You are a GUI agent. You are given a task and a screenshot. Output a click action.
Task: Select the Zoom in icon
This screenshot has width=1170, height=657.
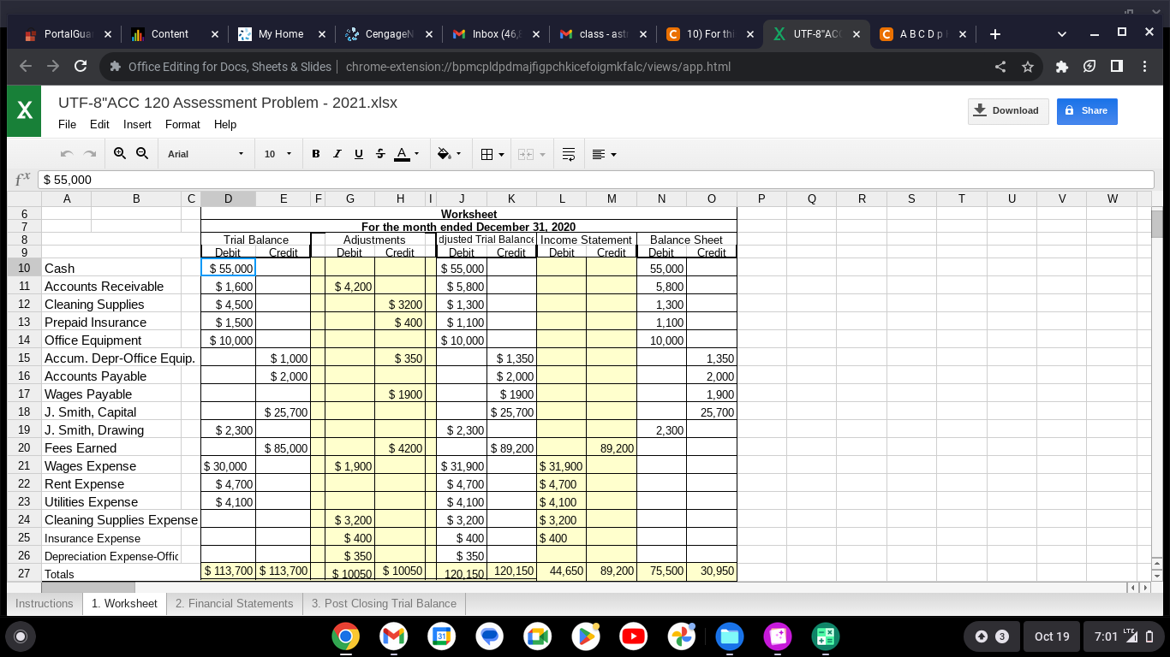click(119, 154)
